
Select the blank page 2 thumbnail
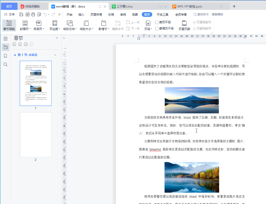pos(36,135)
